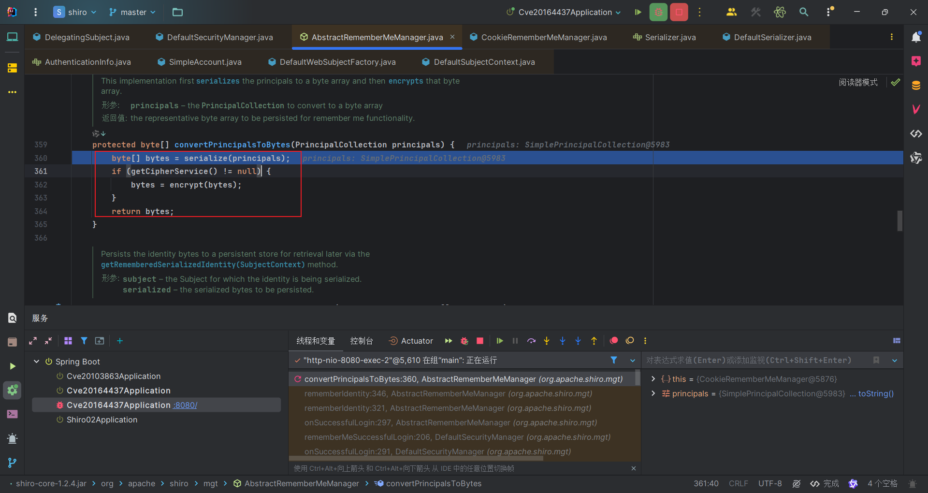Image resolution: width=928 pixels, height=493 pixels.
Task: Click Step Into yellow down arrow
Action: (547, 341)
